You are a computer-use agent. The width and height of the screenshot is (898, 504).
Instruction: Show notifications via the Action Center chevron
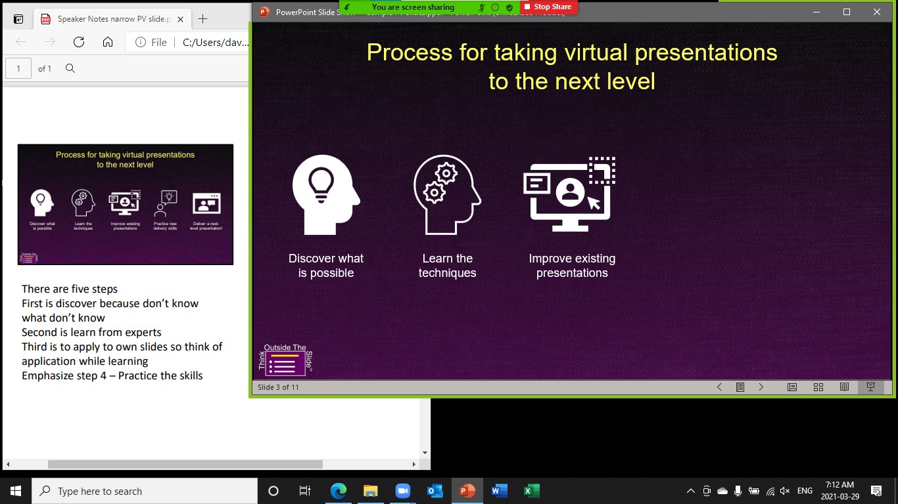pos(877,491)
